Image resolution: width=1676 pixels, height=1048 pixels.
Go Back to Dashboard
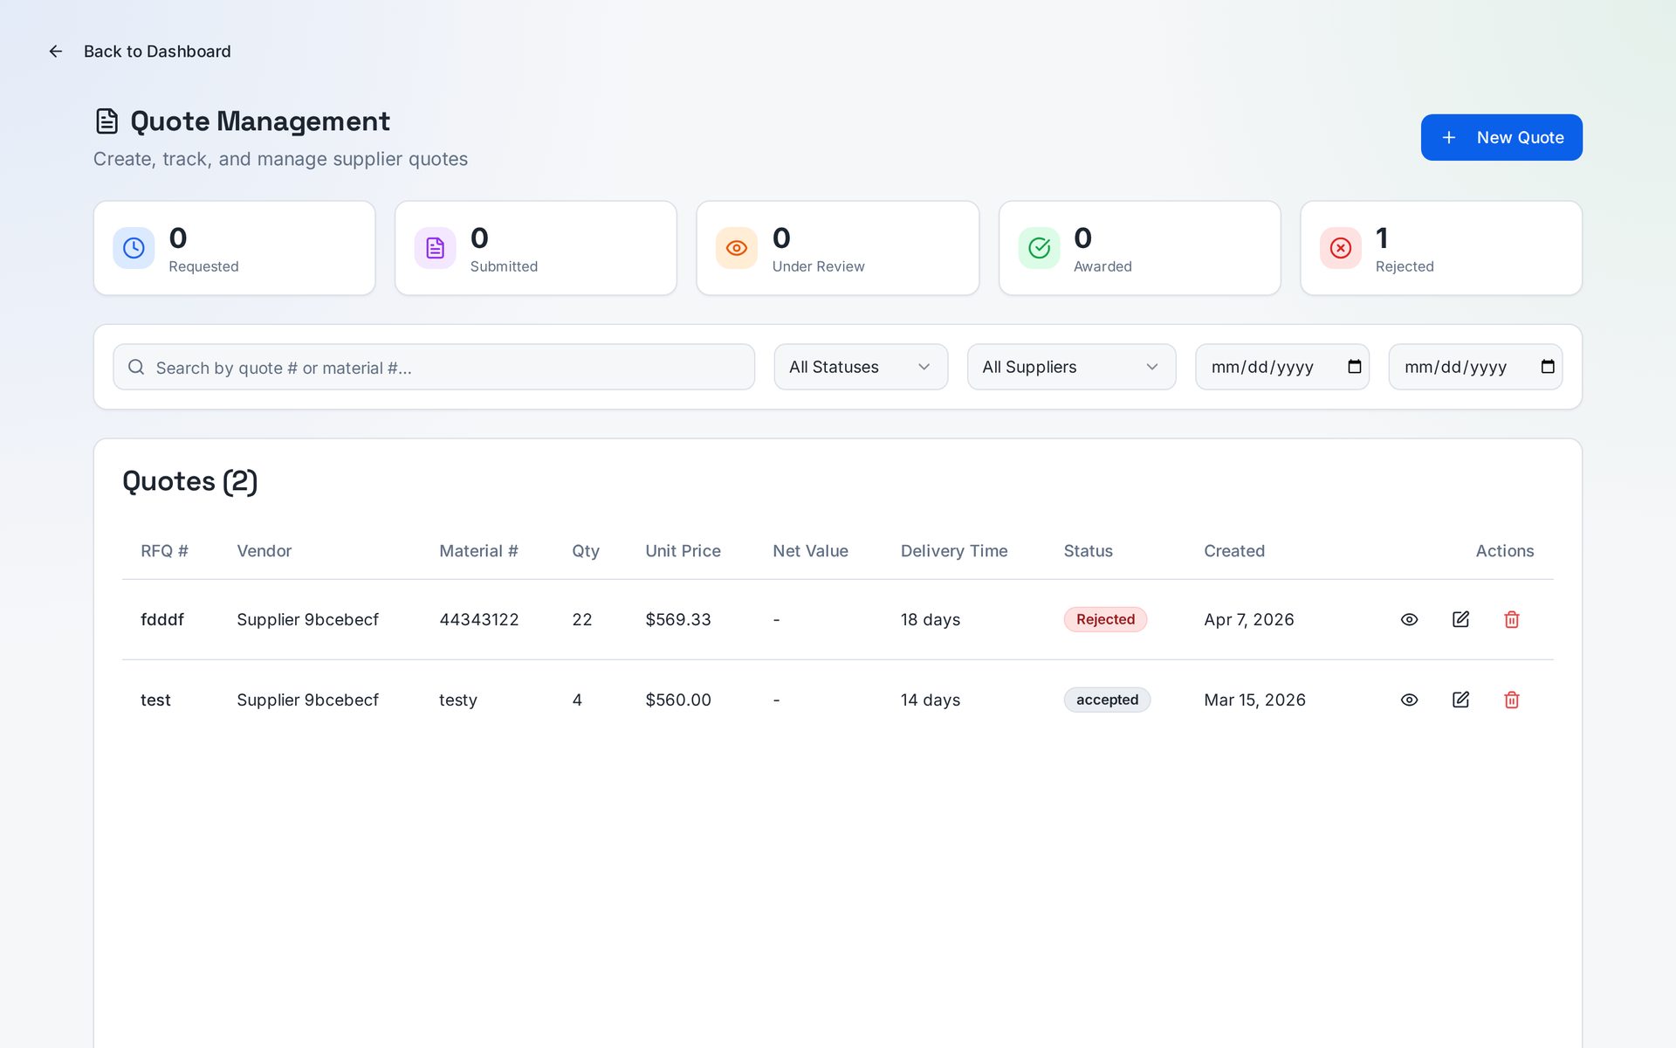[x=157, y=52]
